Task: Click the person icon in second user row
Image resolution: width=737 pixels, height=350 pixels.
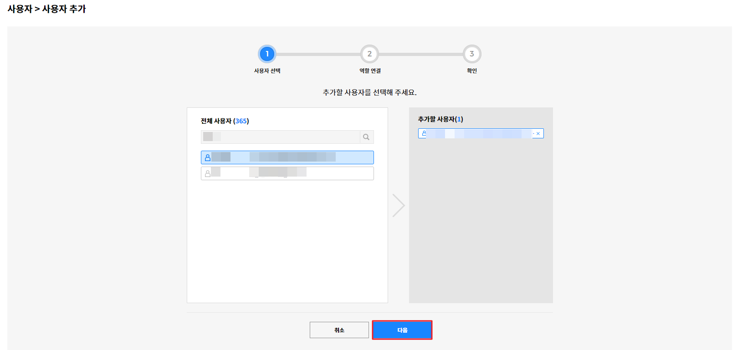Action: [x=208, y=173]
